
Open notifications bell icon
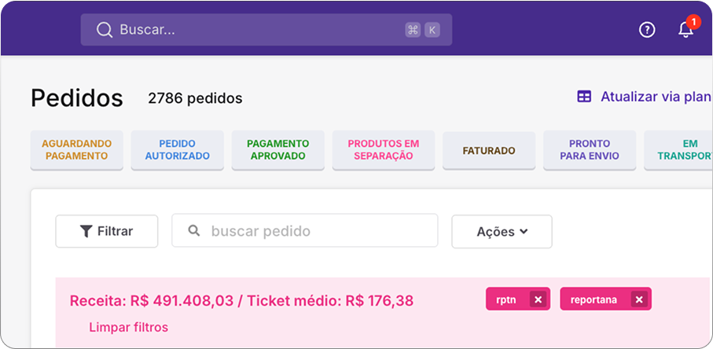(685, 30)
